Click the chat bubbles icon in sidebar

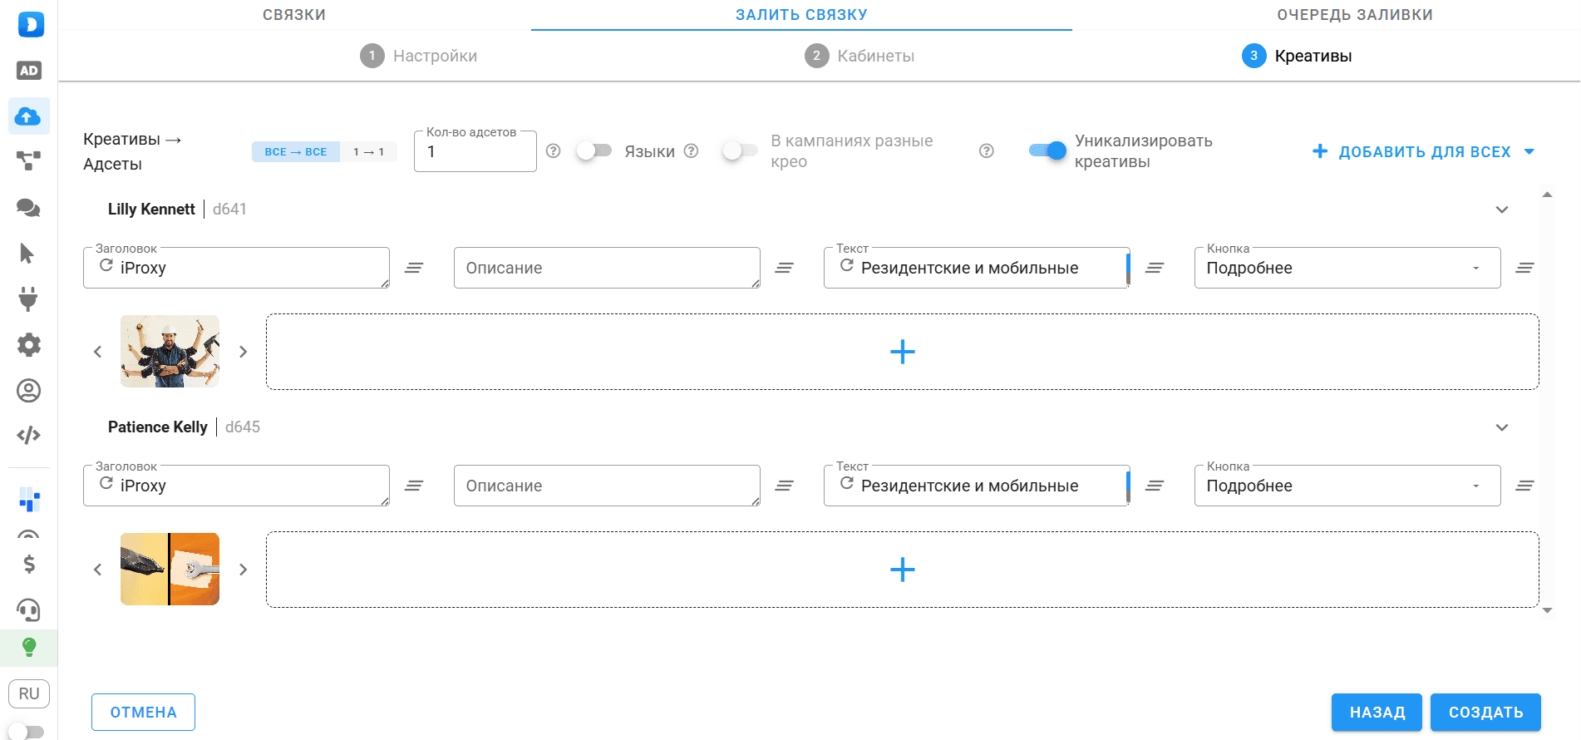[28, 208]
